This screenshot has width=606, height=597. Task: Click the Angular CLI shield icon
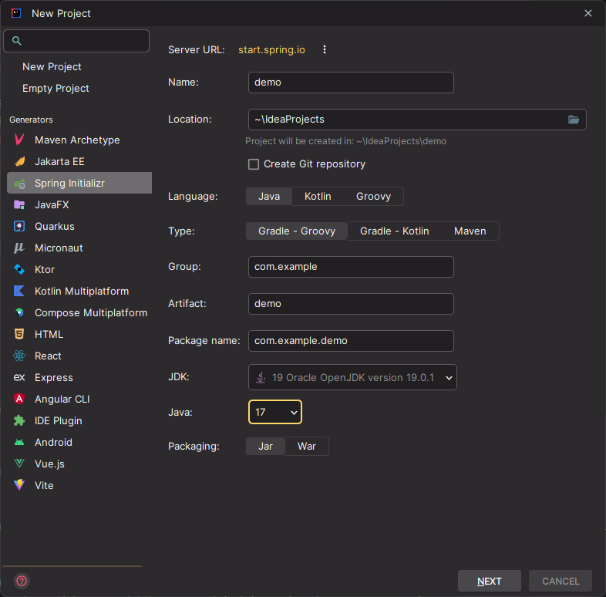pyautogui.click(x=19, y=399)
